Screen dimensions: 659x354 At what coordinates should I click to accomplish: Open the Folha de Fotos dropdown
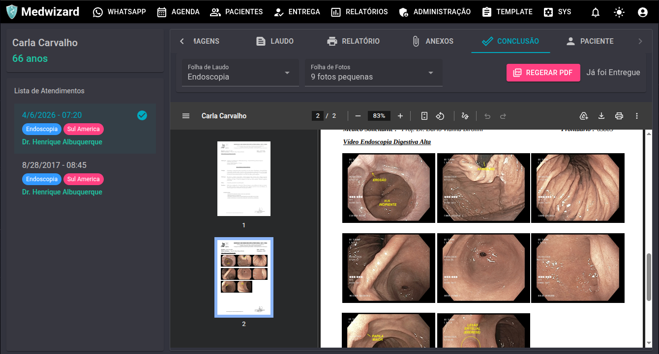374,73
